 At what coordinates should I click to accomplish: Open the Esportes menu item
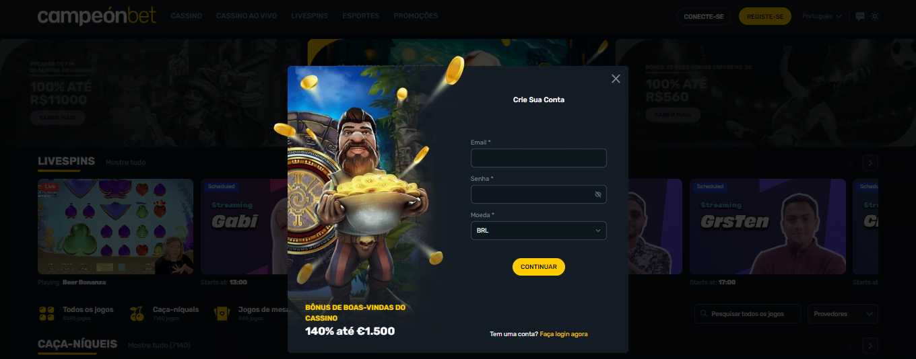pyautogui.click(x=360, y=15)
